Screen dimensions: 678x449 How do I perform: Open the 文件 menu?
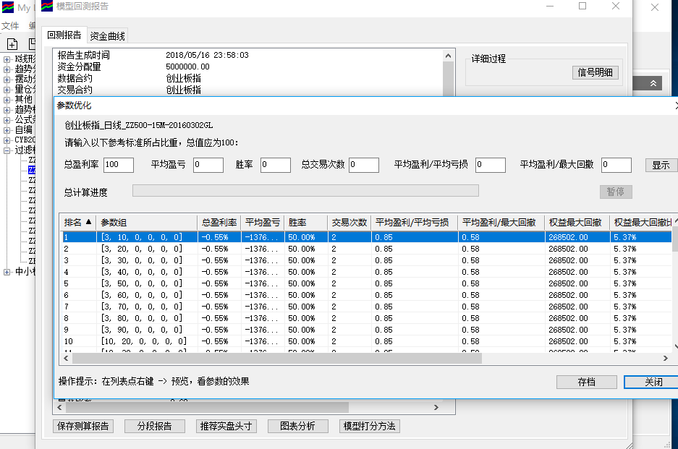[9, 25]
